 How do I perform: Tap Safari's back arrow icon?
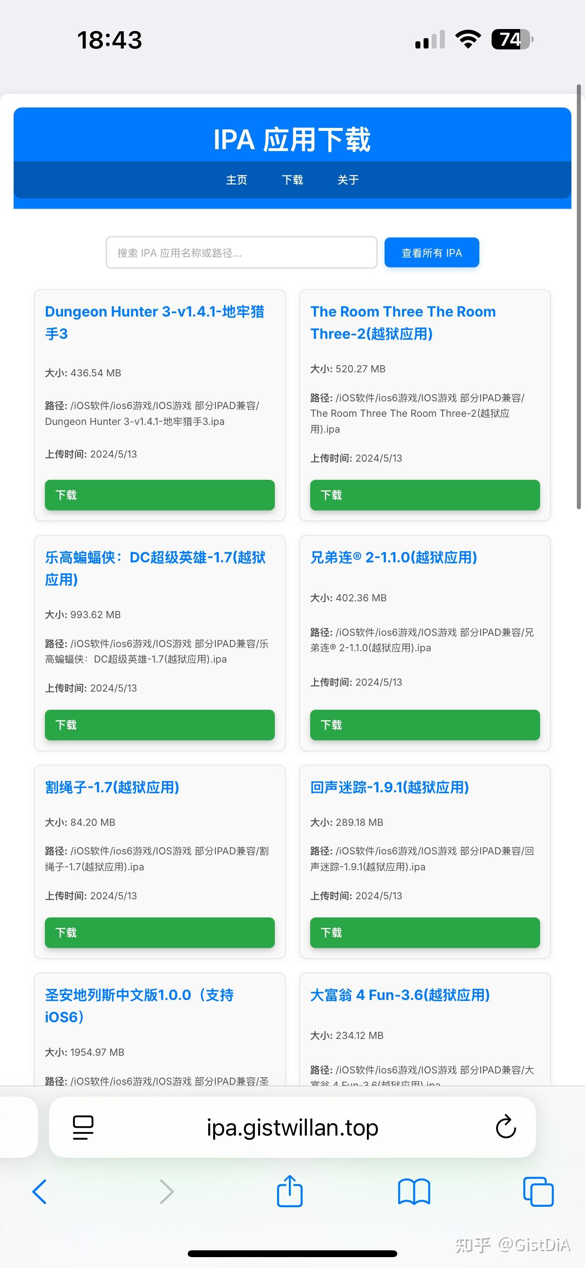click(x=39, y=1192)
